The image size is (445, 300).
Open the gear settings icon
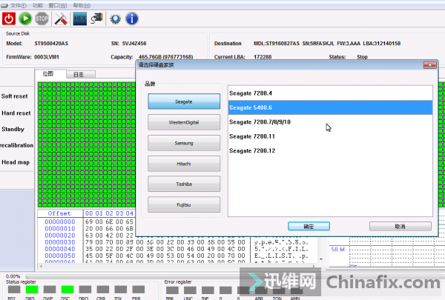(115, 19)
